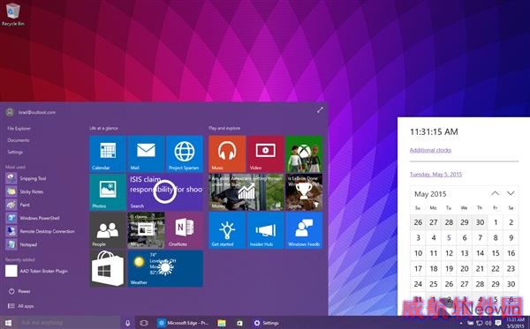Viewport: 530px width, 329px height.
Task: Open Store icon on taskbar
Action: point(239,323)
